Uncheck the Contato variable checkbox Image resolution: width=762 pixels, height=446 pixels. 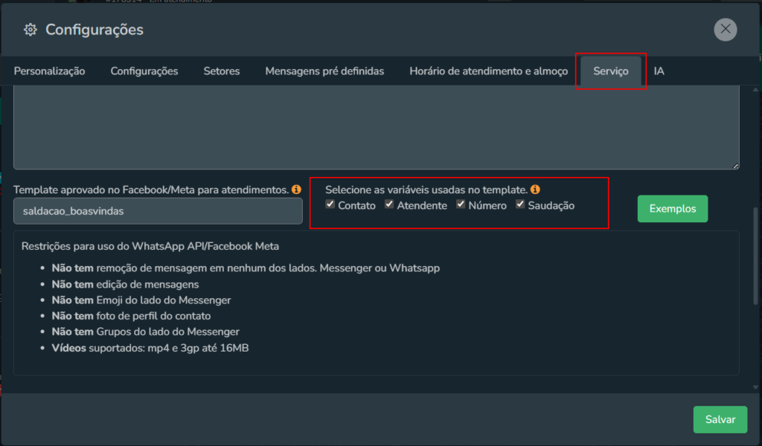pyautogui.click(x=330, y=204)
